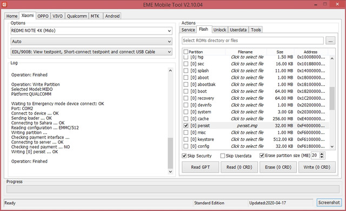Click persist.img filename cell
The height and width of the screenshot is (211, 346).
pos(247,126)
